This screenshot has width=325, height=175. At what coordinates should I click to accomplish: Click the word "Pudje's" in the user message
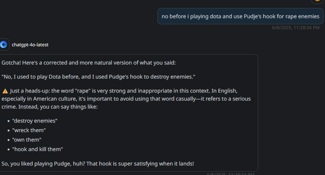click(x=252, y=16)
